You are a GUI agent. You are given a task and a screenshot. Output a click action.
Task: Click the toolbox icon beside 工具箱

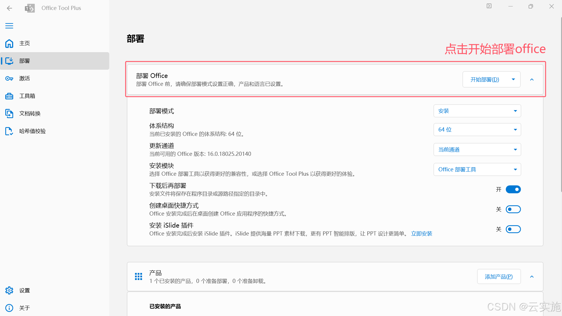point(9,96)
